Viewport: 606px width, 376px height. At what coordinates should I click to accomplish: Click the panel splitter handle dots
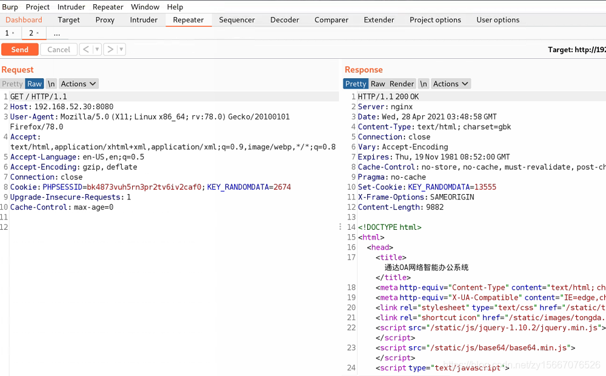[x=340, y=226]
